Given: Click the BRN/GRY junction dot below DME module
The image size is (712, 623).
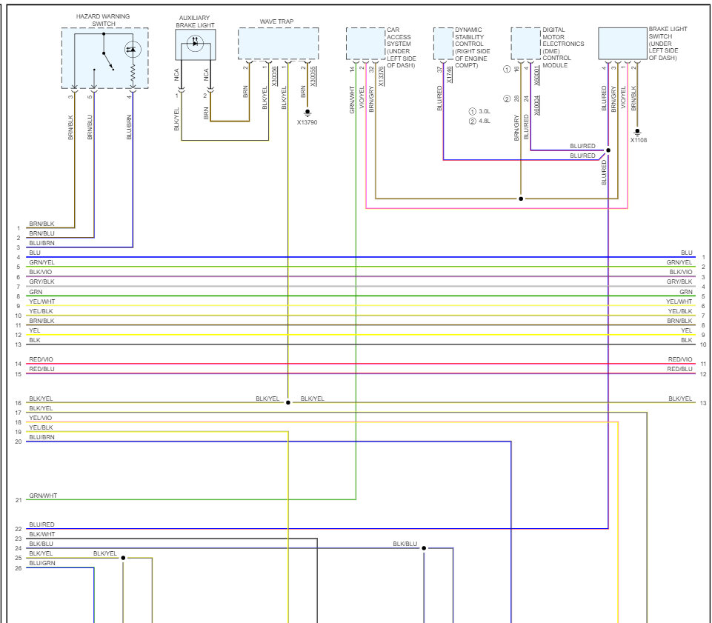Looking at the screenshot, I should 521,199.
